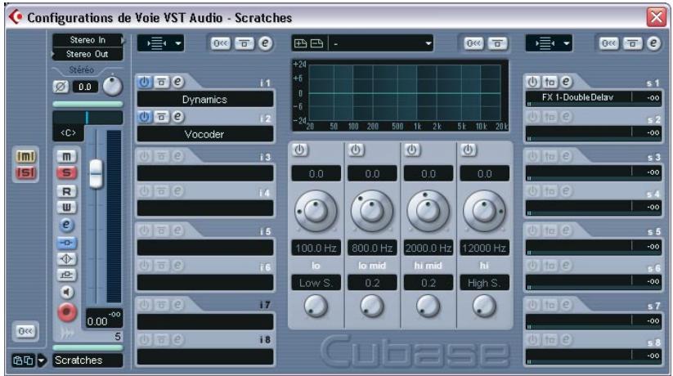Open editor for send s1 effect

(x=566, y=82)
